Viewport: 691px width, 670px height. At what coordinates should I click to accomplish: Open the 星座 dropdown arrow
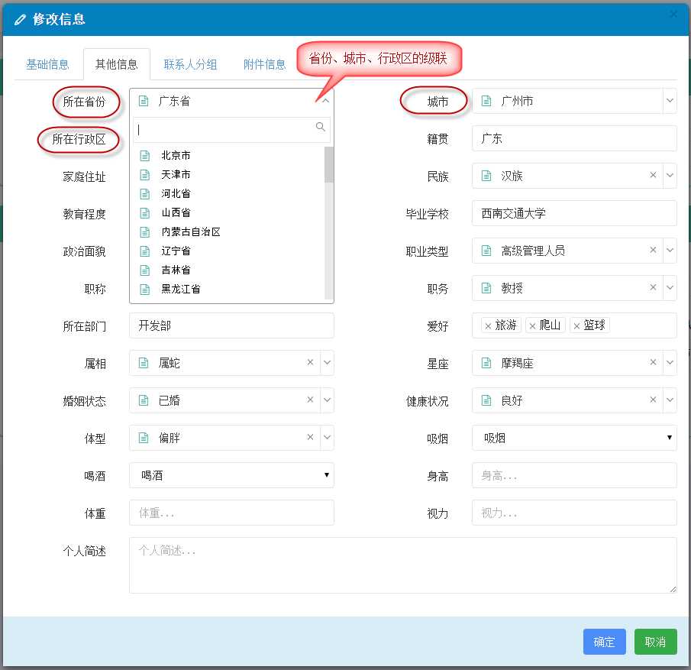point(670,363)
